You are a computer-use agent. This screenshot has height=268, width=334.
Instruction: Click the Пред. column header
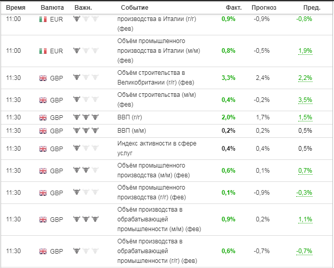pos(311,8)
